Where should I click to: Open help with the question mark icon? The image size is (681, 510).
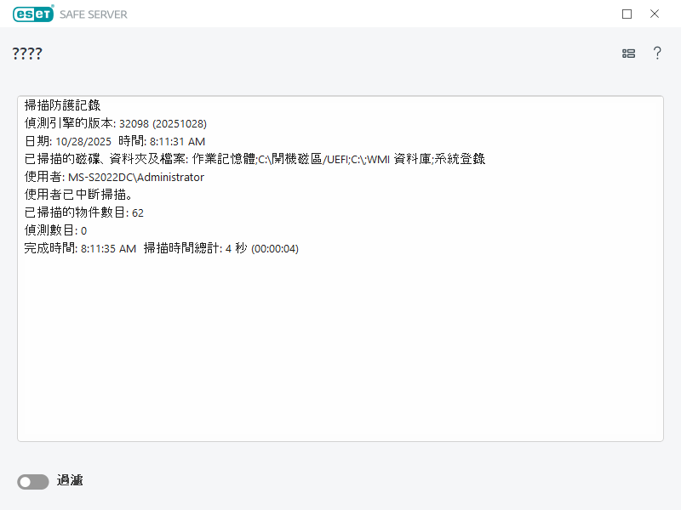[x=657, y=53]
